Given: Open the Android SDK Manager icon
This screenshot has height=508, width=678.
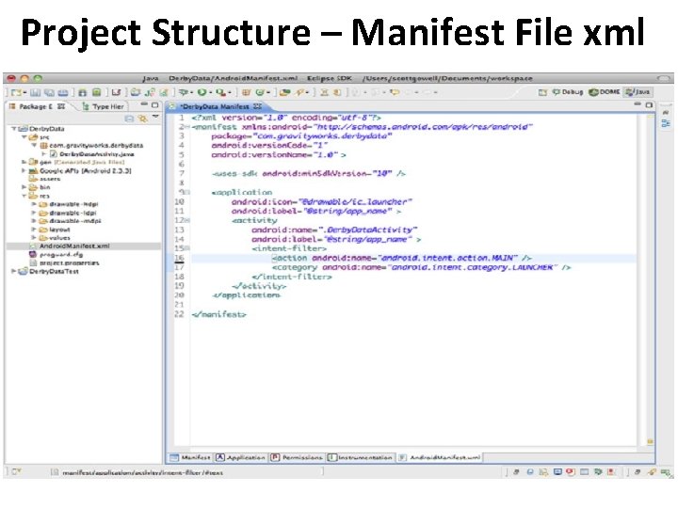Looking at the screenshot, I should pos(82,92).
